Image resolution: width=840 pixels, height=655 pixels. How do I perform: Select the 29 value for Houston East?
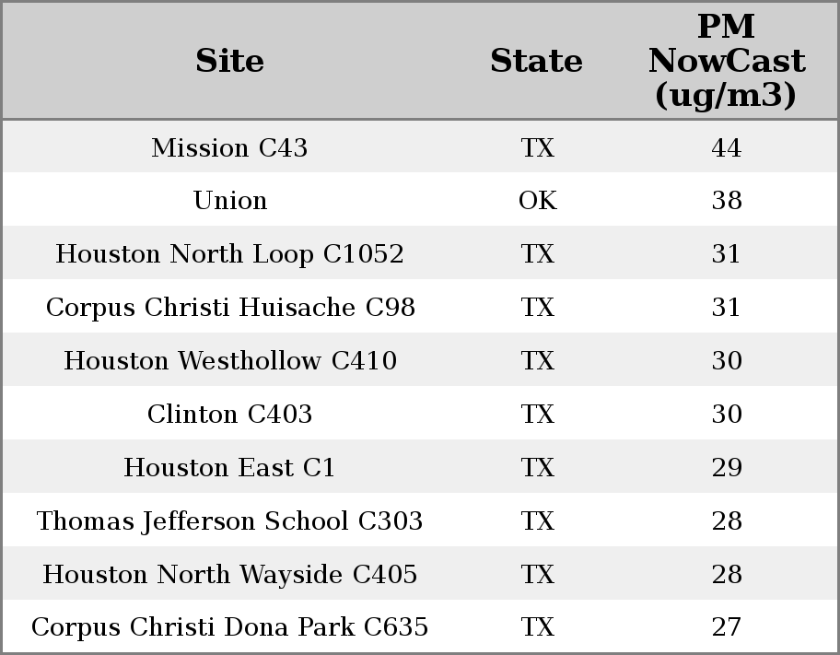coord(726,468)
